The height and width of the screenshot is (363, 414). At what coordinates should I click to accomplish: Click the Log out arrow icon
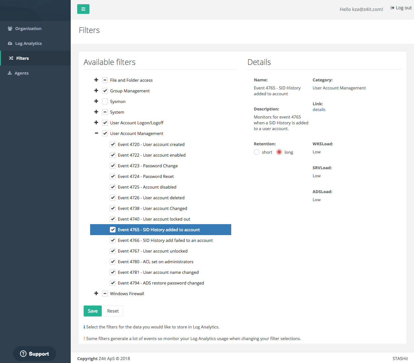(392, 8)
